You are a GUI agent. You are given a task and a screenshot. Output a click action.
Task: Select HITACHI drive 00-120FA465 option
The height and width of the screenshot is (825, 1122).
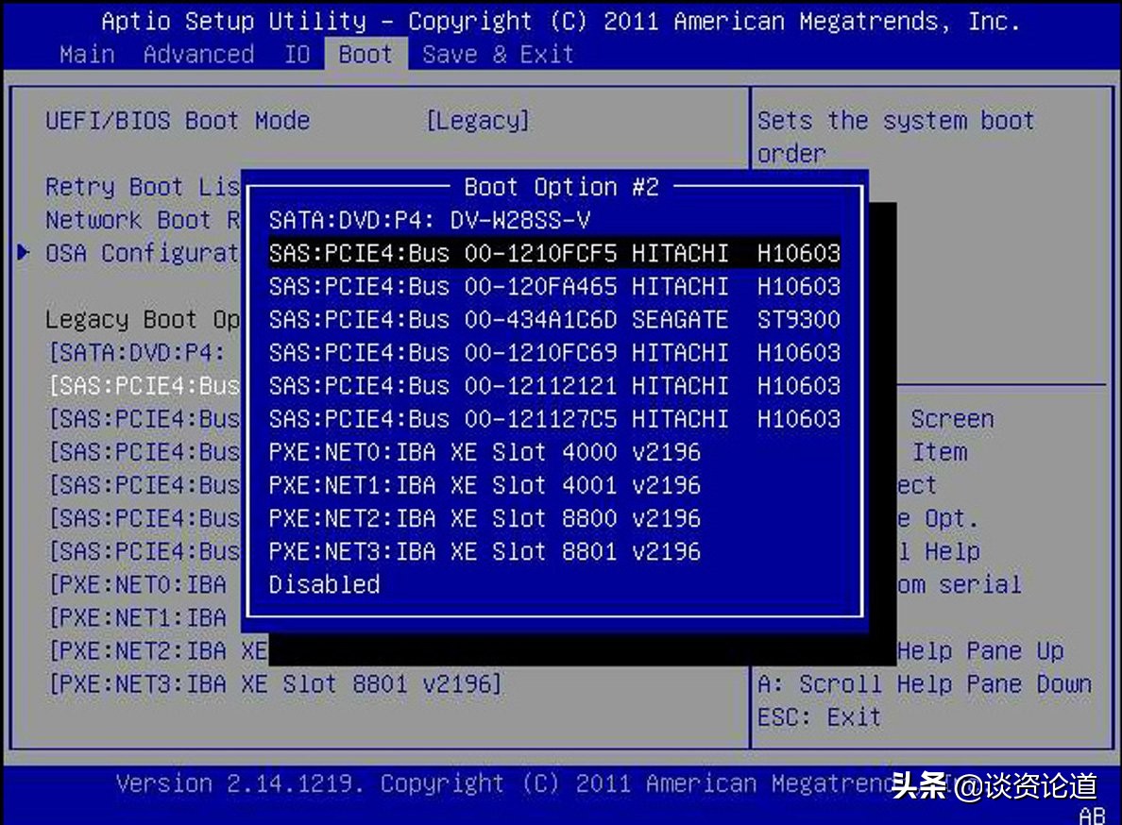coord(554,287)
